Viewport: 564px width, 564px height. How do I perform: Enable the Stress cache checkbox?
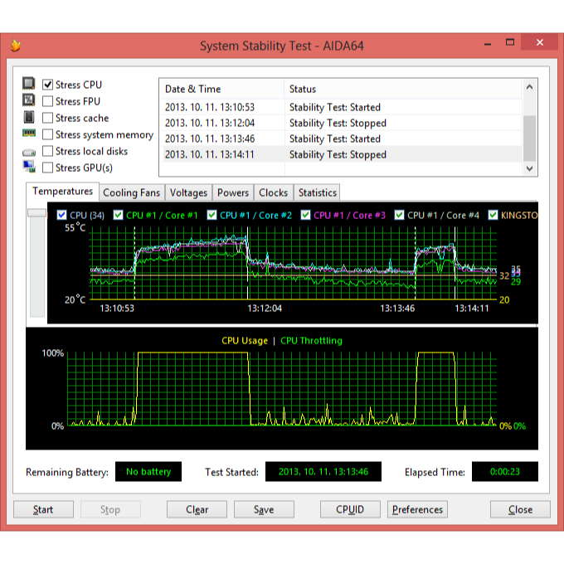[x=47, y=118]
